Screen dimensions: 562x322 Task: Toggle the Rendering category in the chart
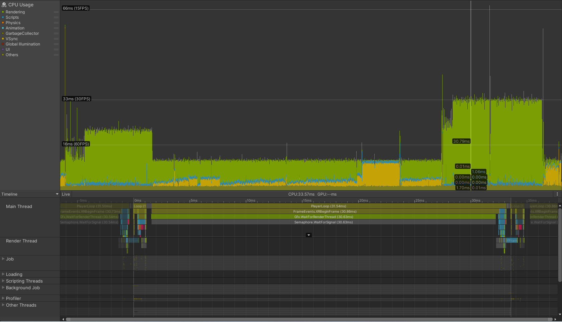tap(3, 12)
